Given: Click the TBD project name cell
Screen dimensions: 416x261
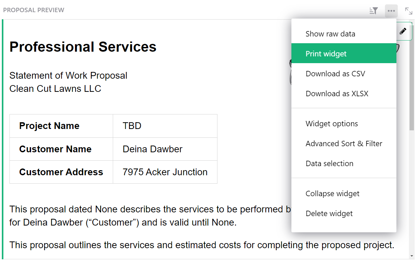Looking at the screenshot, I should pyautogui.click(x=132, y=126).
